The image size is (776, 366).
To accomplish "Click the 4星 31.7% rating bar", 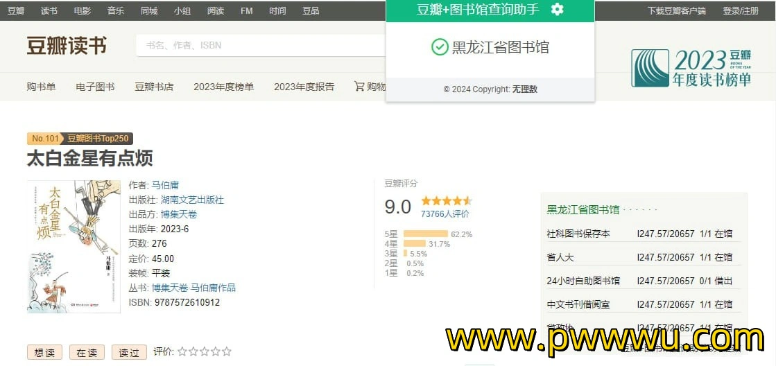I will pos(415,243).
